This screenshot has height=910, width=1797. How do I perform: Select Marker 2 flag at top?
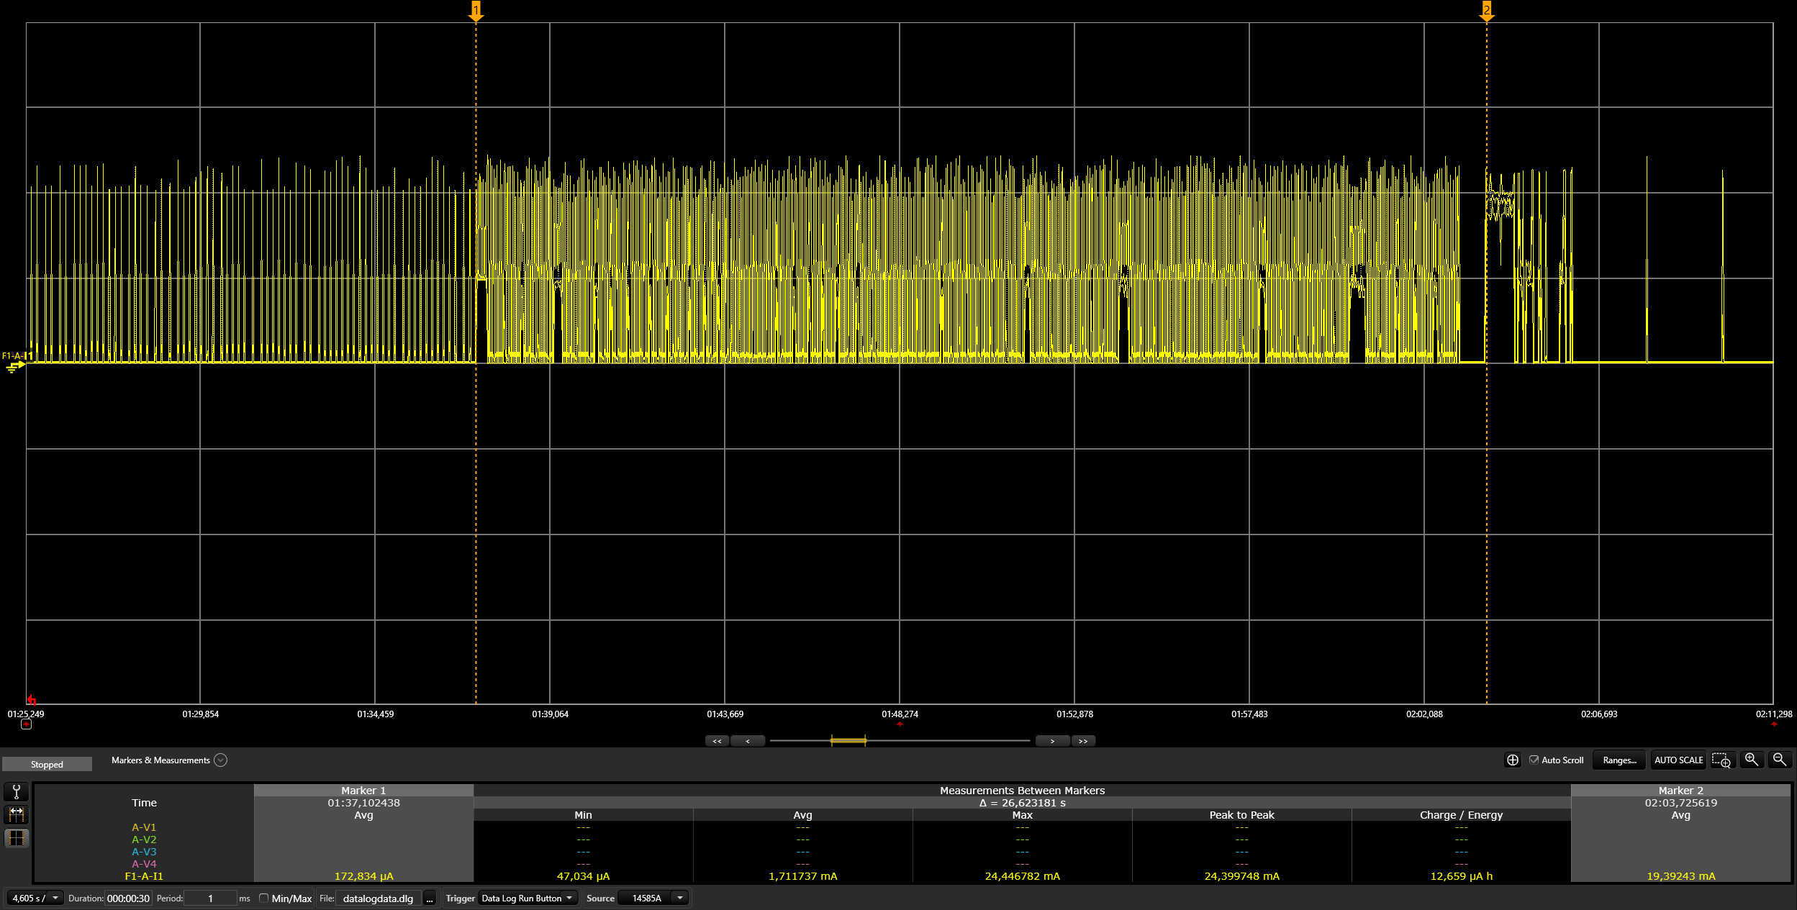coord(1487,11)
